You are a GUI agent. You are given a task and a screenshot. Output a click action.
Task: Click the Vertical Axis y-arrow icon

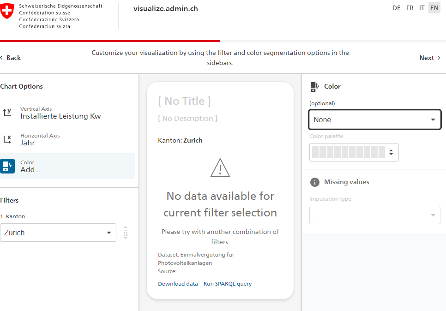pyautogui.click(x=7, y=113)
